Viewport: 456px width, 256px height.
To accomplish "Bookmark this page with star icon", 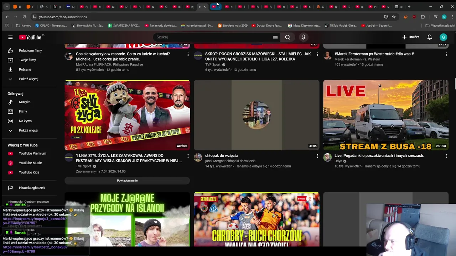I will (x=394, y=17).
